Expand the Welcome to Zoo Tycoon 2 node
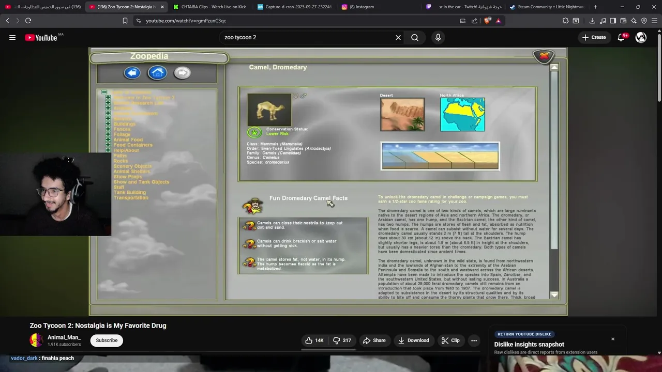Image resolution: width=662 pixels, height=372 pixels. (108, 98)
